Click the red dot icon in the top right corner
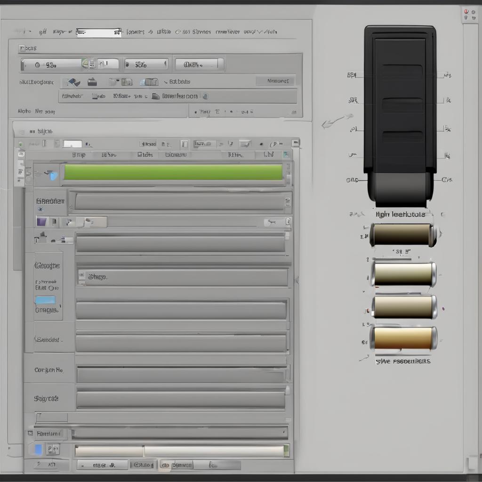The image size is (482, 482). coord(466,11)
